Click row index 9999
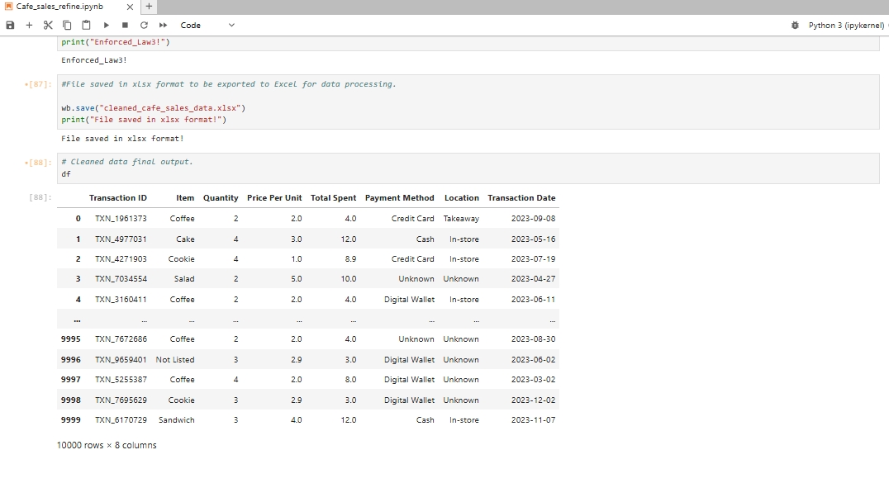Screen dimensions: 889x483 pos(71,420)
